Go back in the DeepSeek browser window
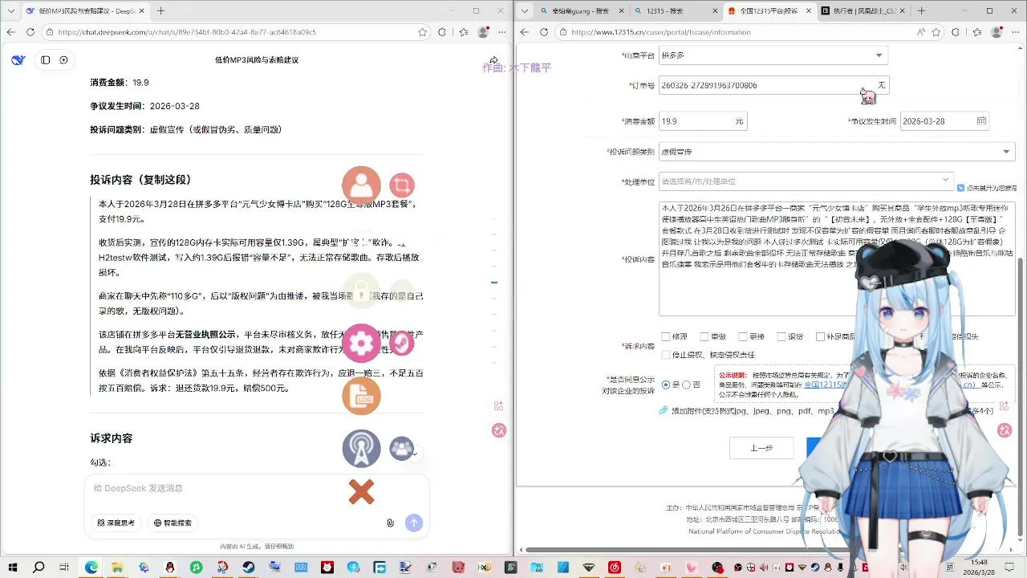This screenshot has width=1027, height=578. coord(10,32)
